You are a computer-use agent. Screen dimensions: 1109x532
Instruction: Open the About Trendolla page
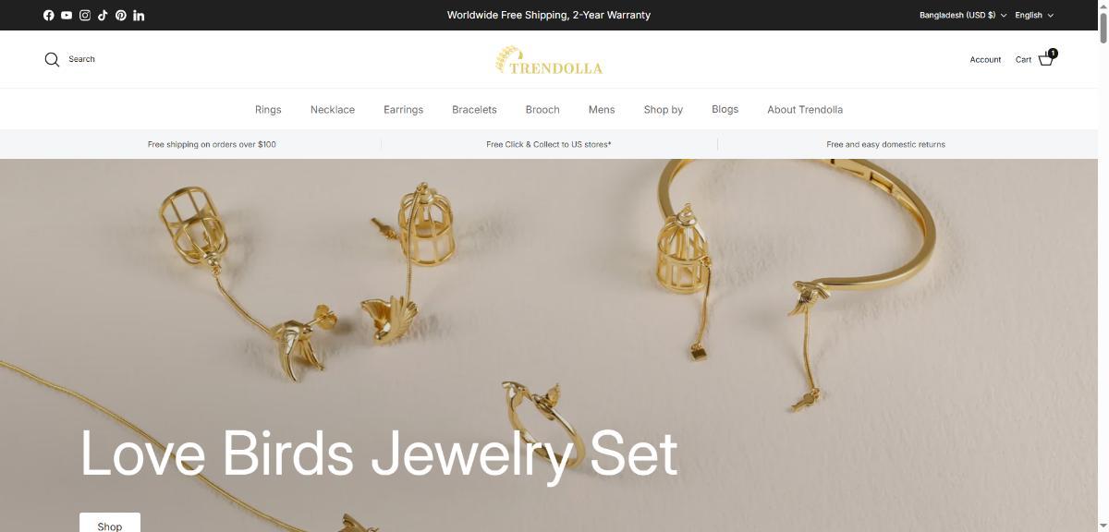(x=805, y=109)
